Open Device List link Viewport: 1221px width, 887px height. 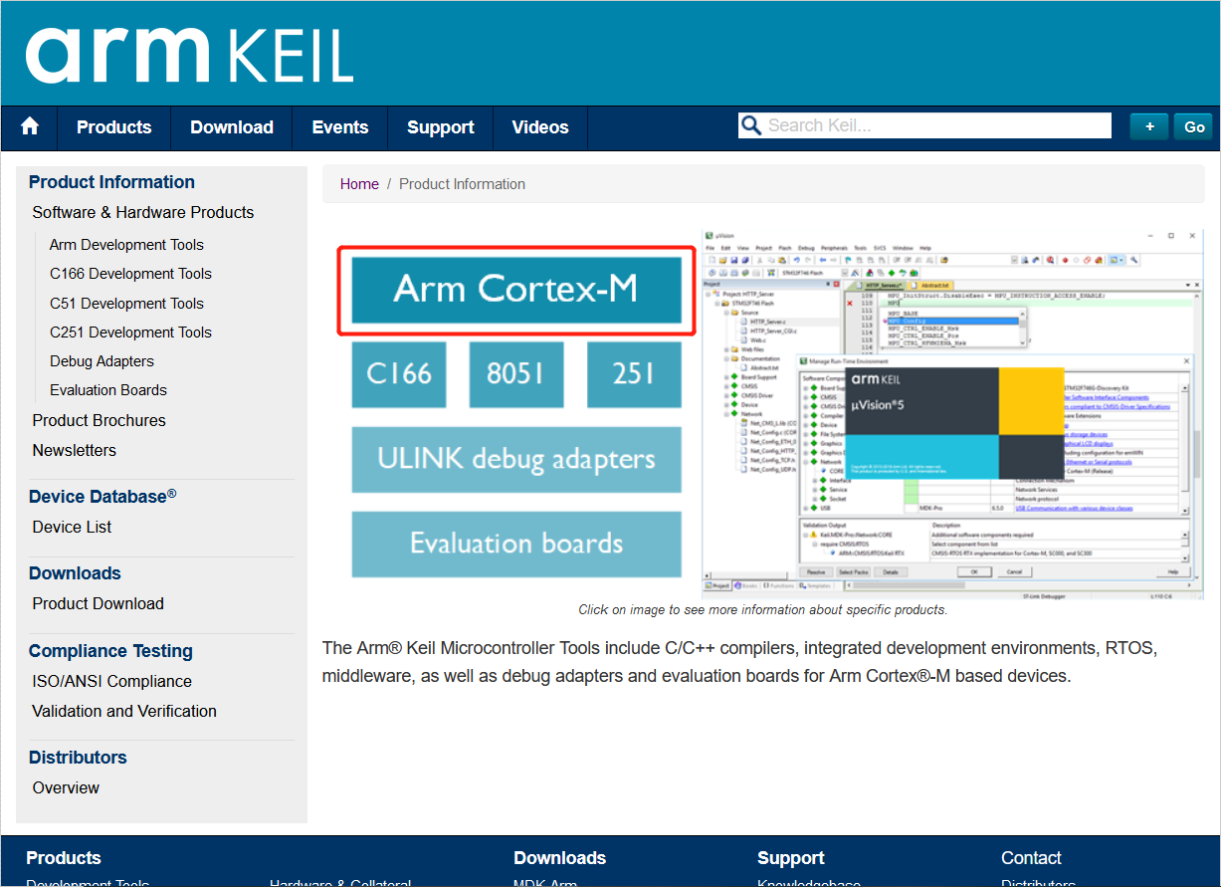pyautogui.click(x=72, y=527)
